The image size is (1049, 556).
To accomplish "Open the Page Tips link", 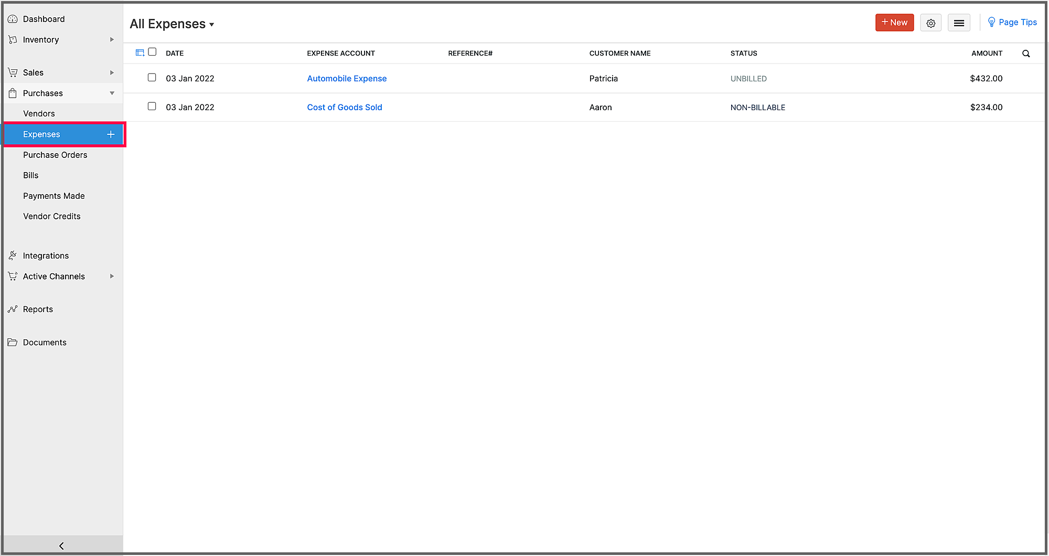I will 1018,22.
